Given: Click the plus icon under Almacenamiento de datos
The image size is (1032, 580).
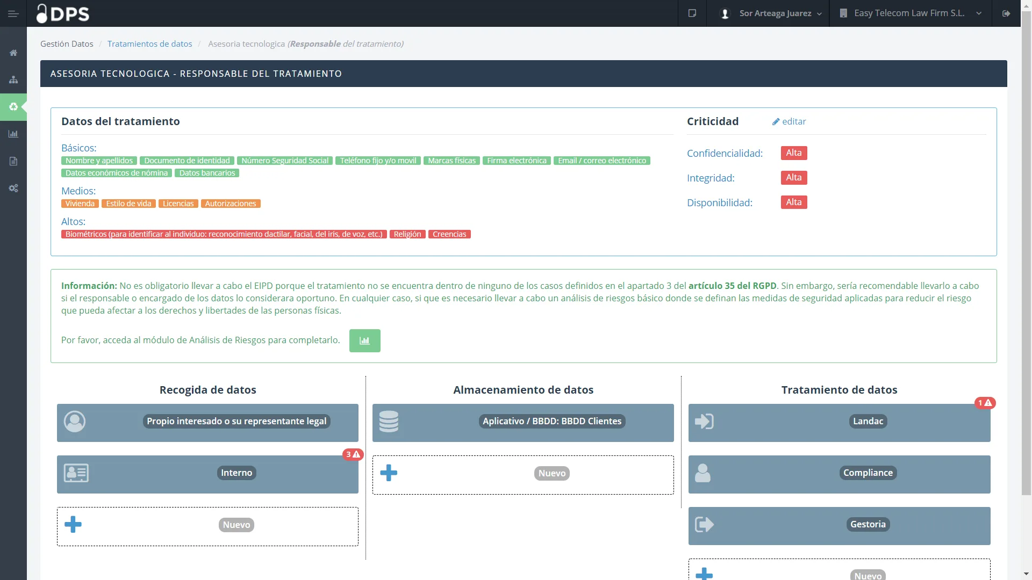Looking at the screenshot, I should (x=389, y=473).
